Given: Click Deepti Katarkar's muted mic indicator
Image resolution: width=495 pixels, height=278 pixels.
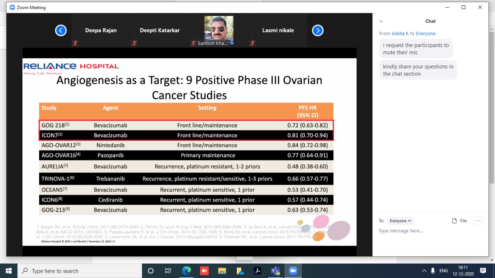Looking at the screenshot, I should (x=134, y=43).
